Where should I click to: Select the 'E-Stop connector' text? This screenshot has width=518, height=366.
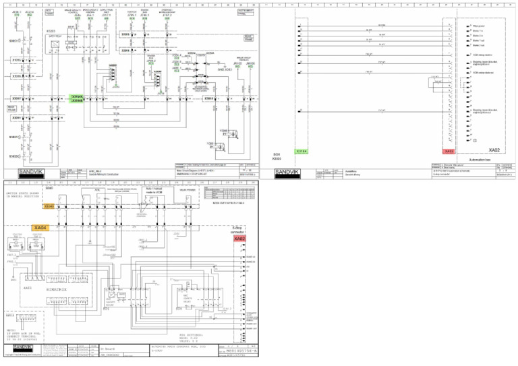pyautogui.click(x=238, y=230)
